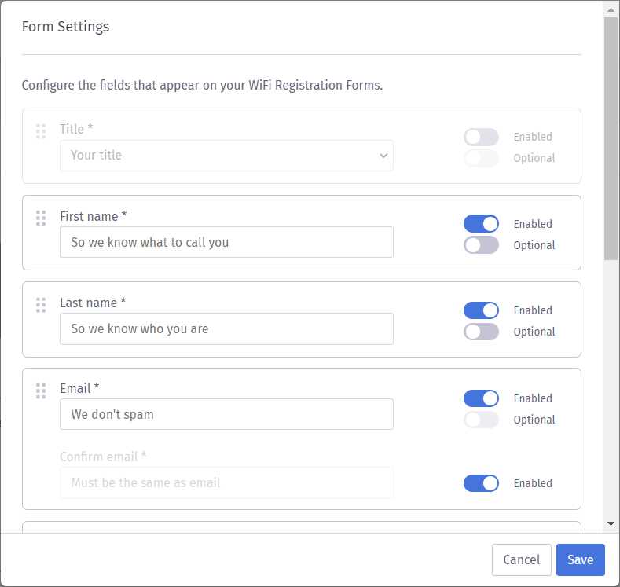
Task: Select the Last name reorder grip icon
Action: coord(41,305)
